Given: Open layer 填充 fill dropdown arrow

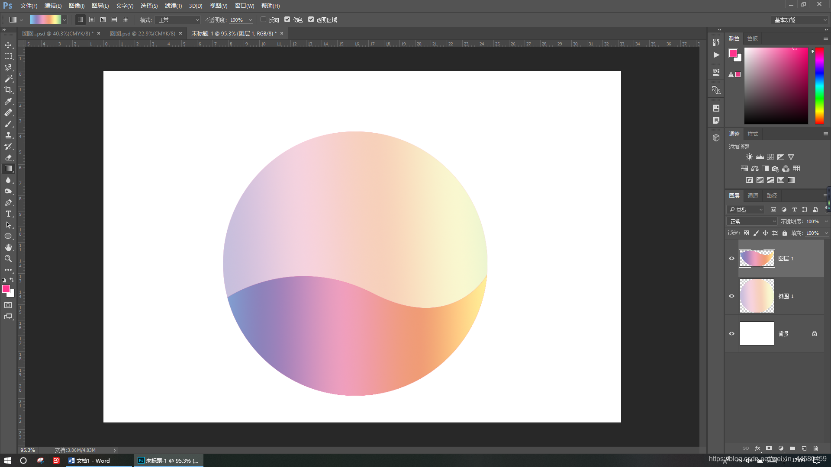Looking at the screenshot, I should [x=826, y=233].
